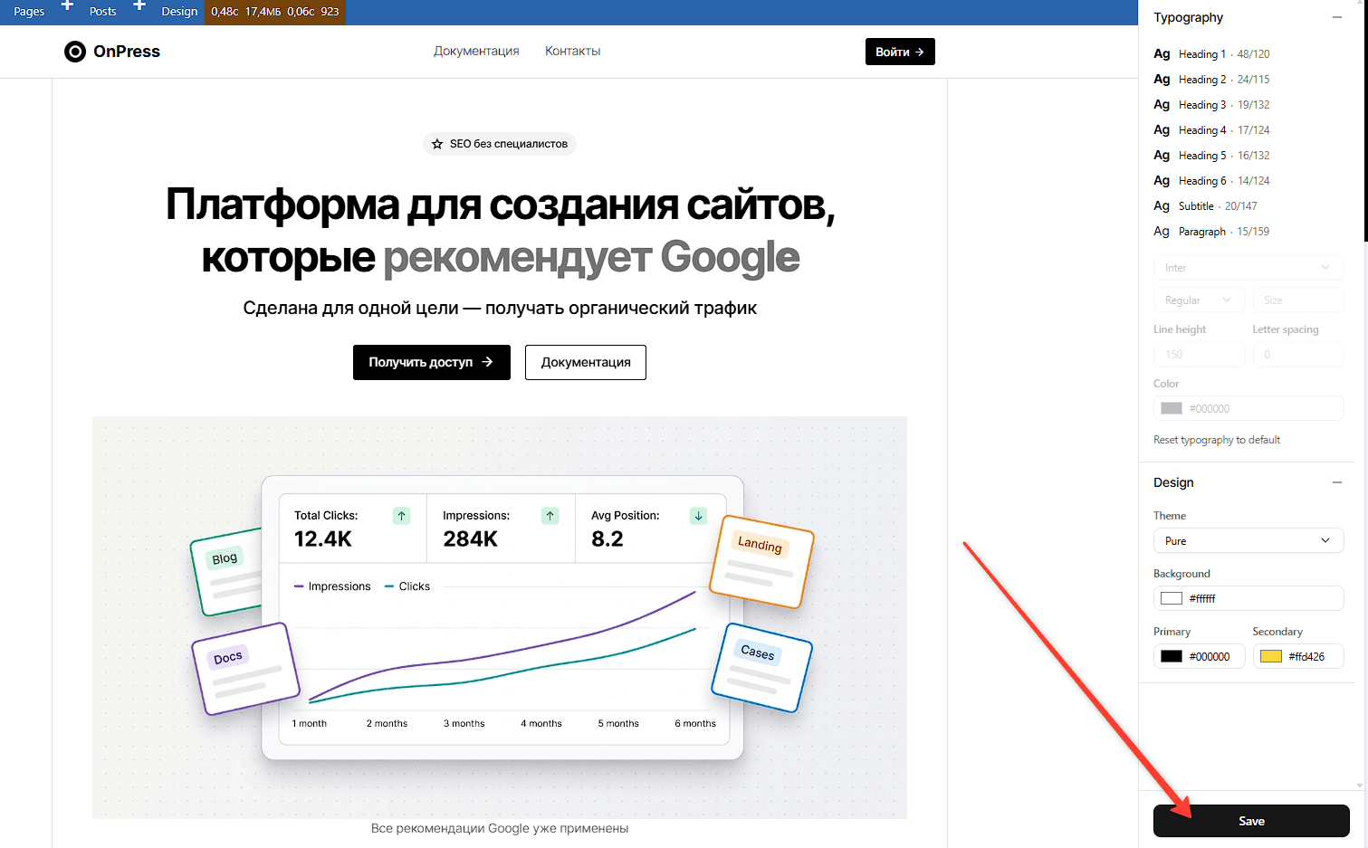Click the Impressions chart legend entry
Viewport: 1368px width, 848px height.
point(332,586)
